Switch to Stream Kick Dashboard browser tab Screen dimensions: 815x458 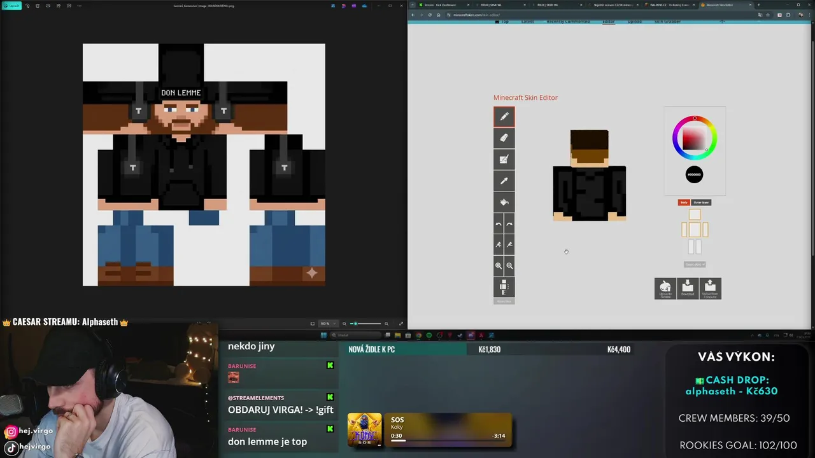click(x=444, y=5)
